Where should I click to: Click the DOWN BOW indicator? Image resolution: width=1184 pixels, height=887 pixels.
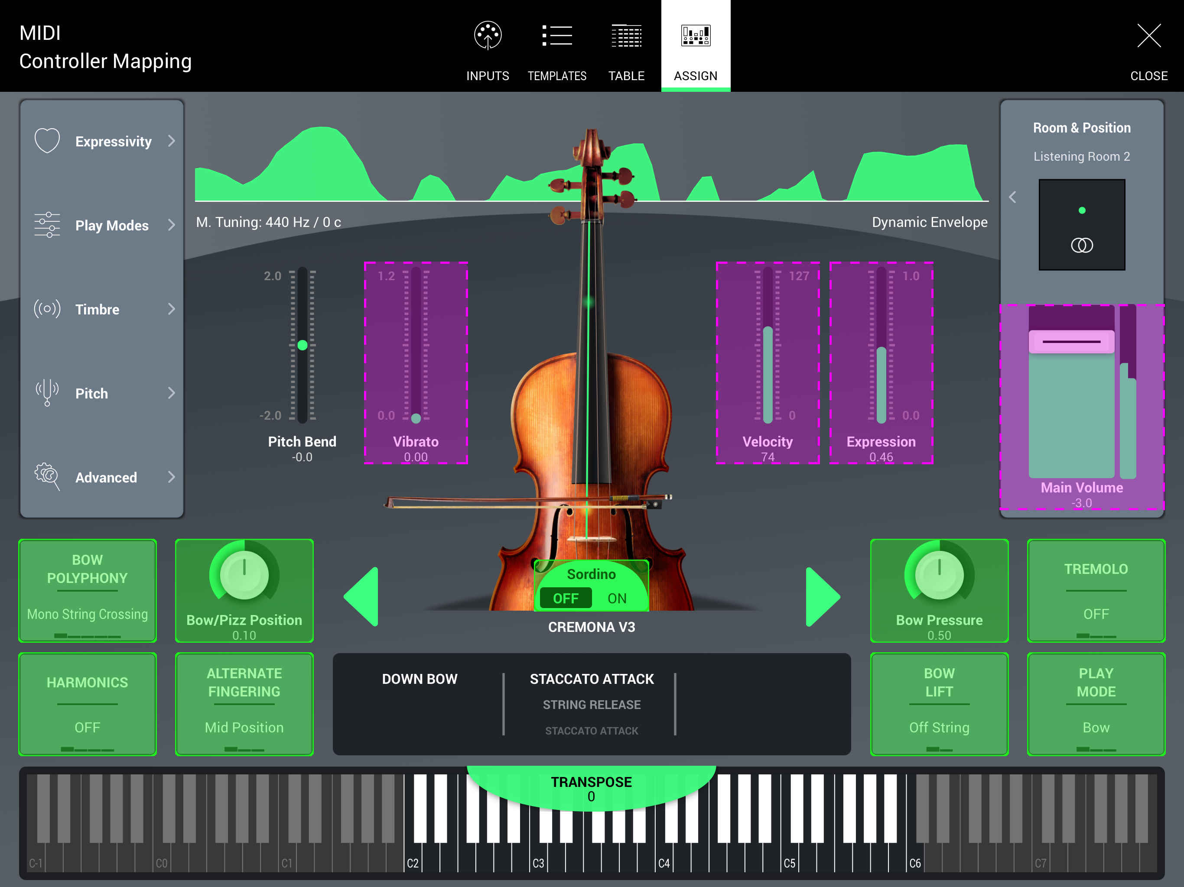[x=420, y=679]
